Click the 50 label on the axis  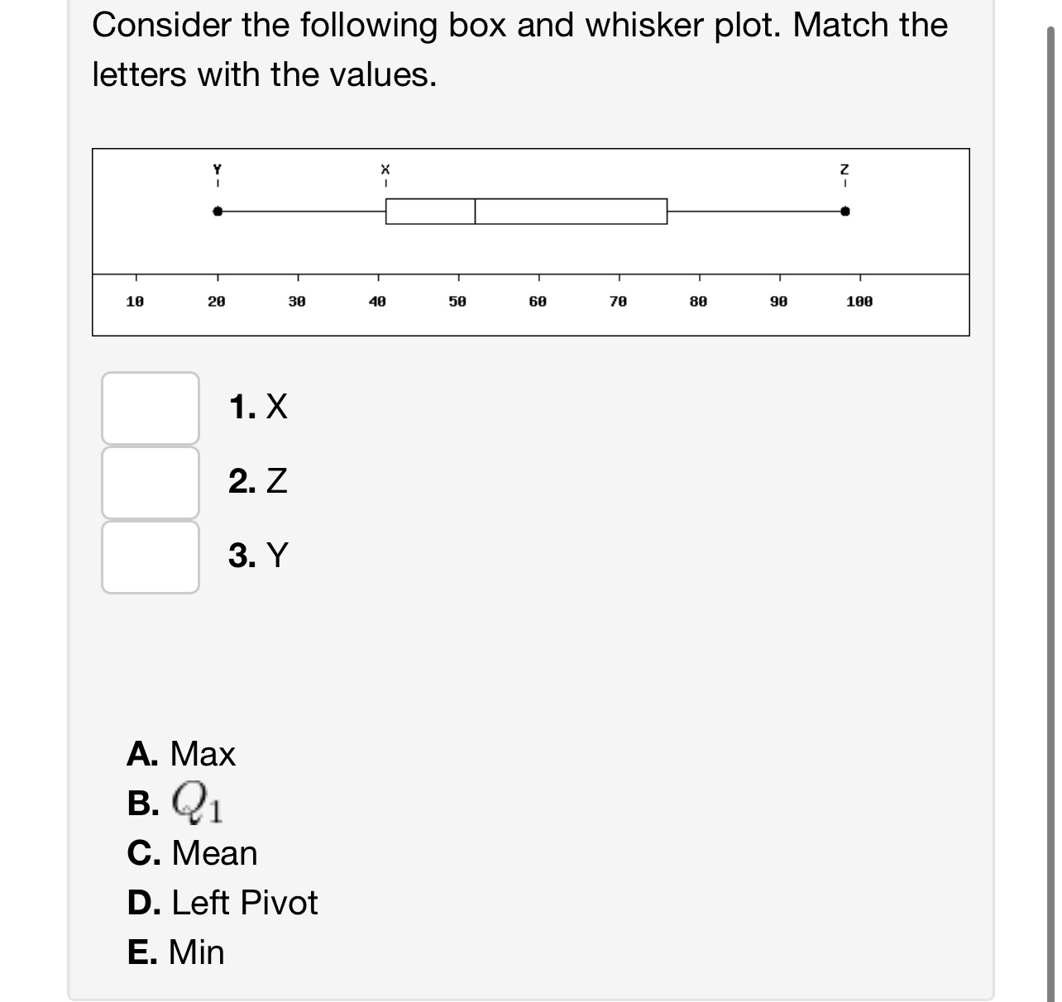point(457,302)
